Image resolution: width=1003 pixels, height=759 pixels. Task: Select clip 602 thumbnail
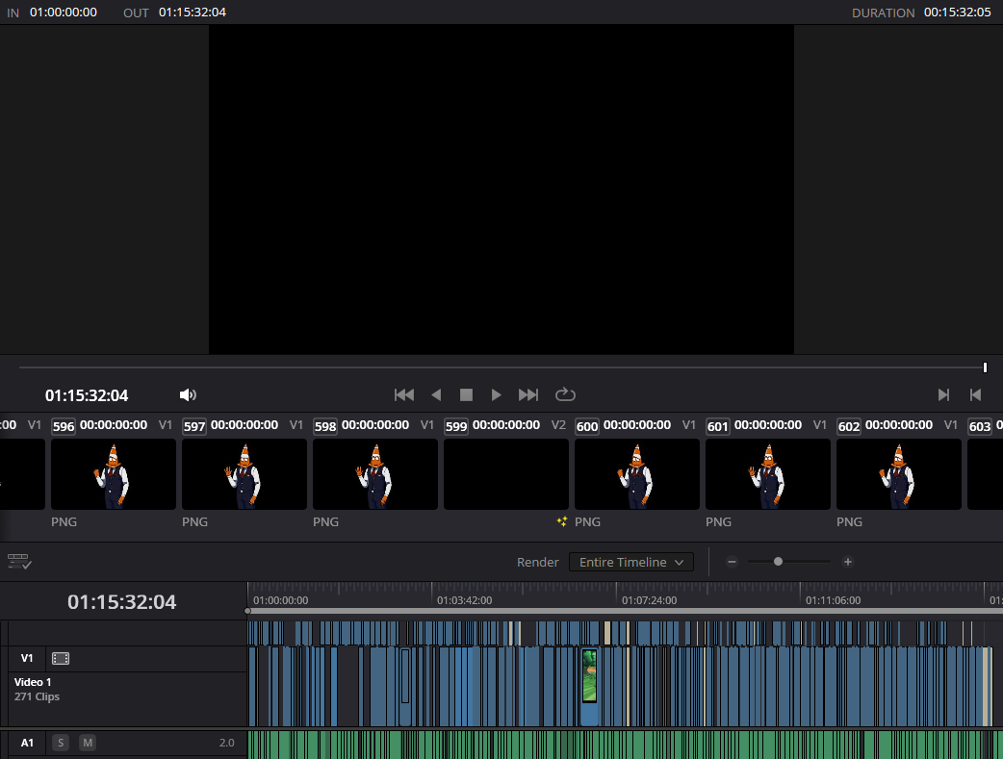coord(899,474)
